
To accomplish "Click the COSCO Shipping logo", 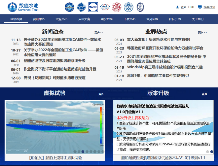I will [x=105, y=7].
